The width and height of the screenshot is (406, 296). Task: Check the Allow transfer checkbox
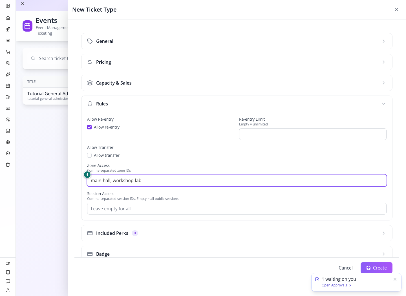tap(89, 155)
